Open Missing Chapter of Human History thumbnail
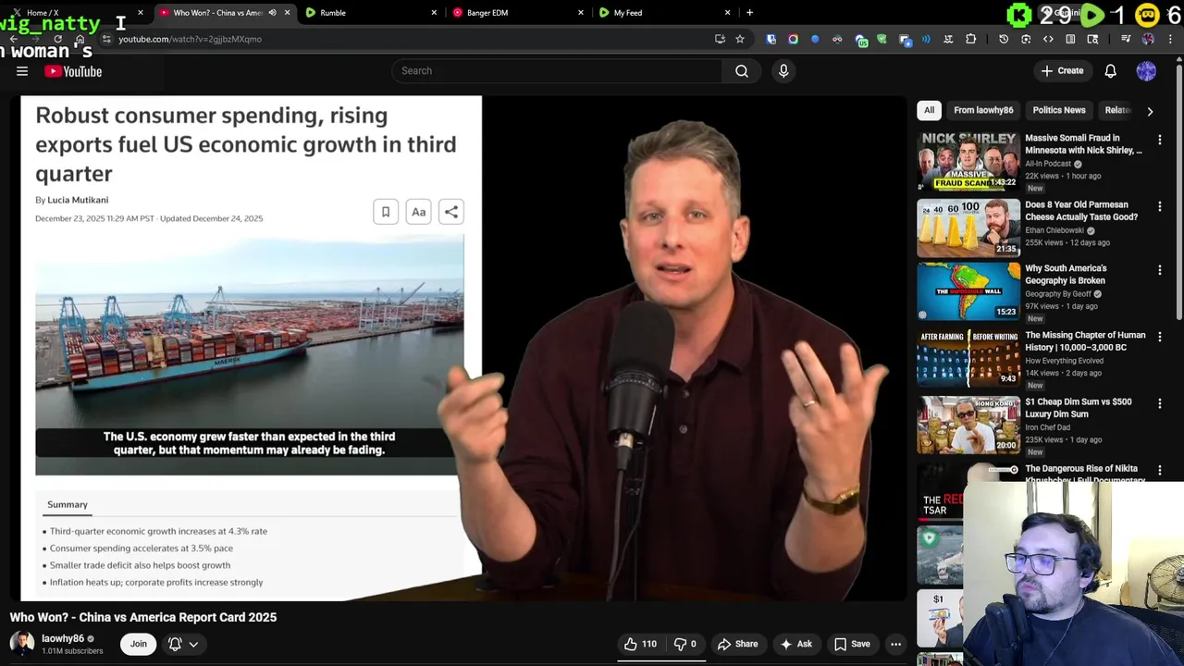 coord(968,358)
